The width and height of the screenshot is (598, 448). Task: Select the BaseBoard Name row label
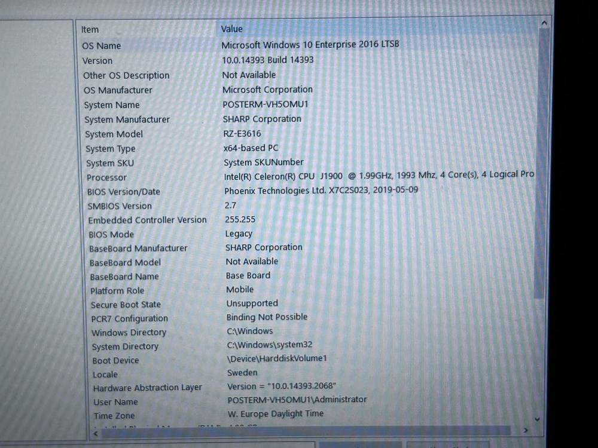(124, 277)
